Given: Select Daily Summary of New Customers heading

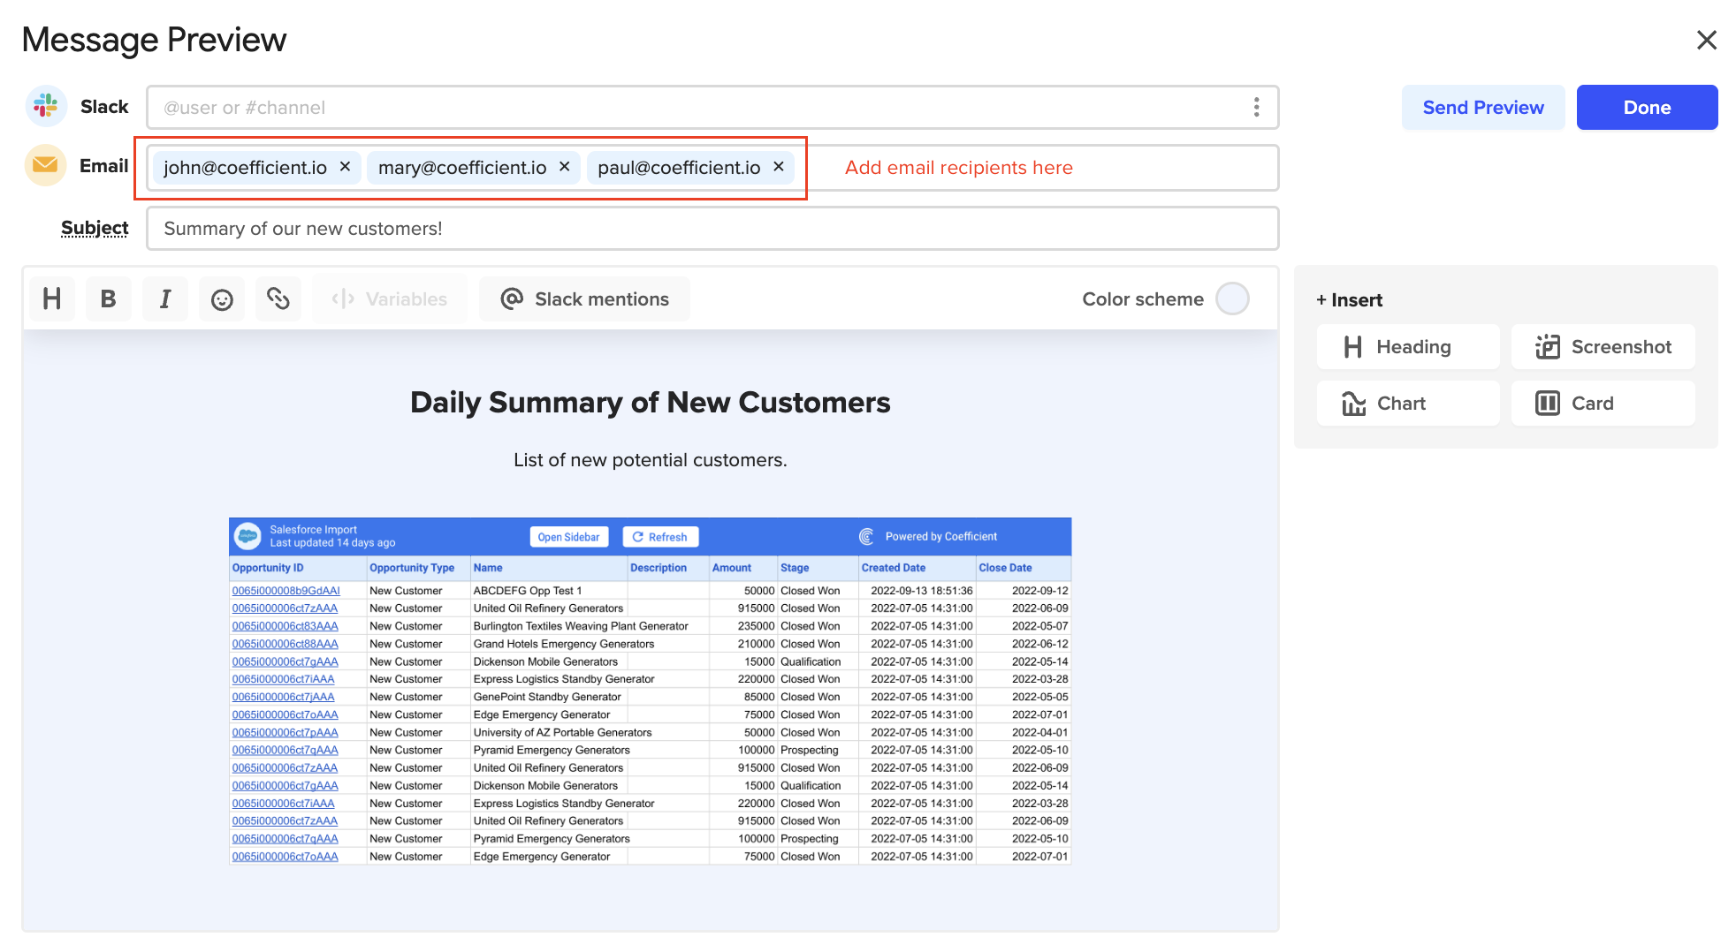Looking at the screenshot, I should click(x=651, y=403).
